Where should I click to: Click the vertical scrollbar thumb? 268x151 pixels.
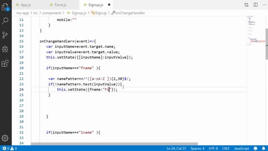pyautogui.click(x=267, y=44)
